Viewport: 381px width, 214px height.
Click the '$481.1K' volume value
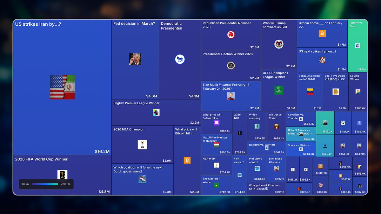pos(344,132)
